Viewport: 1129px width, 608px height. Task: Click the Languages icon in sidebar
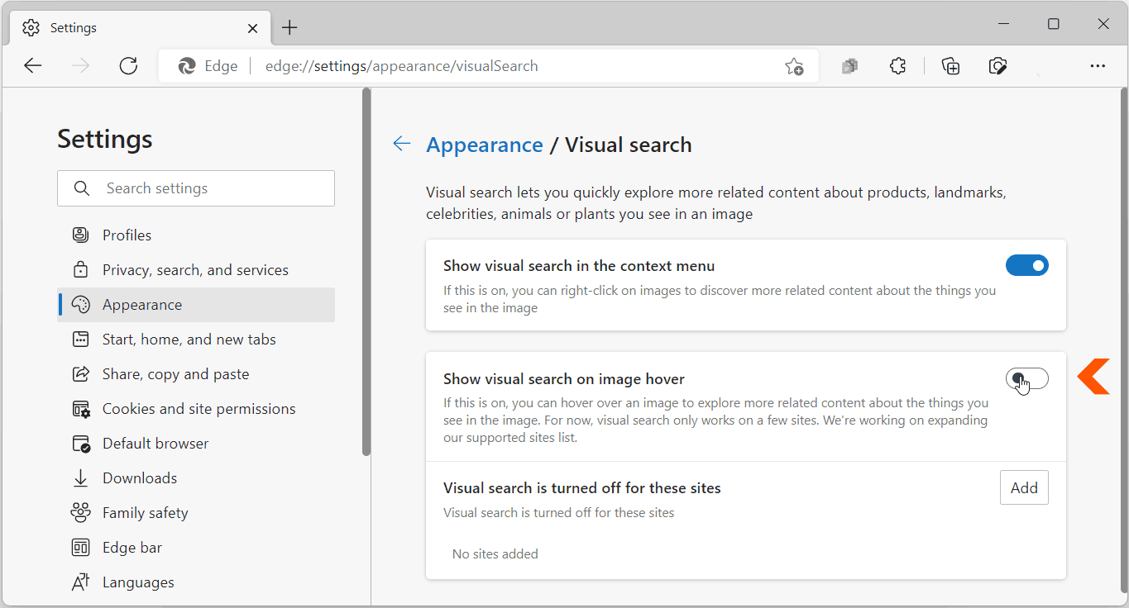coord(80,582)
